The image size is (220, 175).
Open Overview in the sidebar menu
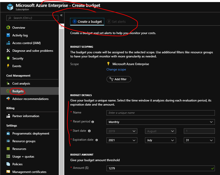[x=19, y=28]
